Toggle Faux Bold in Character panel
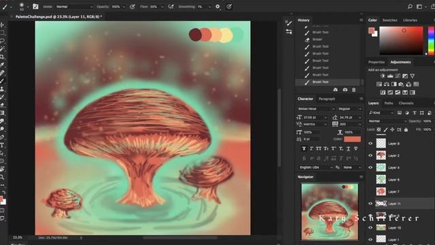The width and height of the screenshot is (435, 245). pos(304,148)
